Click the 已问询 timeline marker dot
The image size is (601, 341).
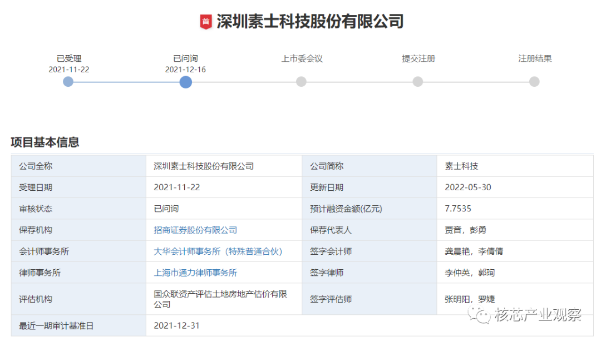click(185, 82)
